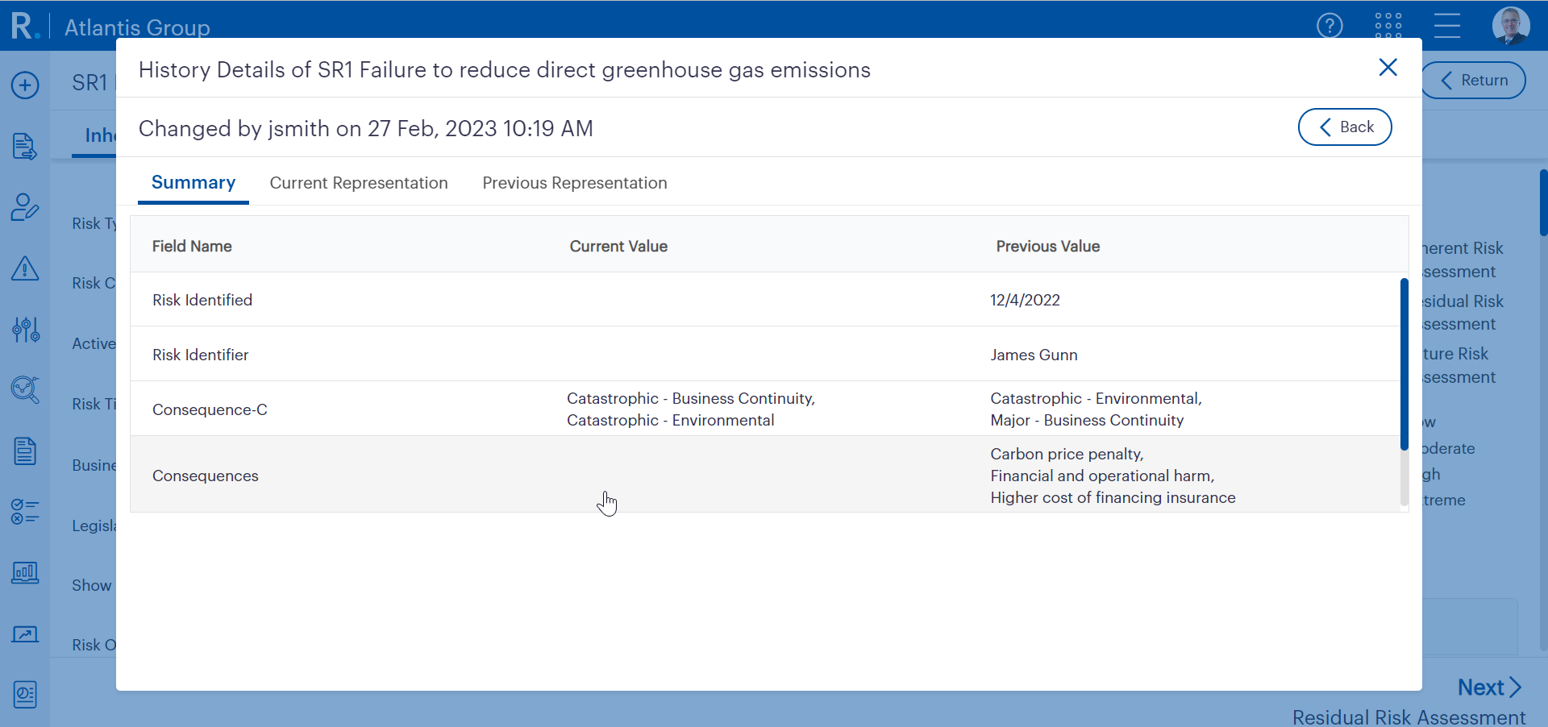This screenshot has width=1548, height=727.
Task: Open the document edit sidebar icon
Action: tap(25, 146)
